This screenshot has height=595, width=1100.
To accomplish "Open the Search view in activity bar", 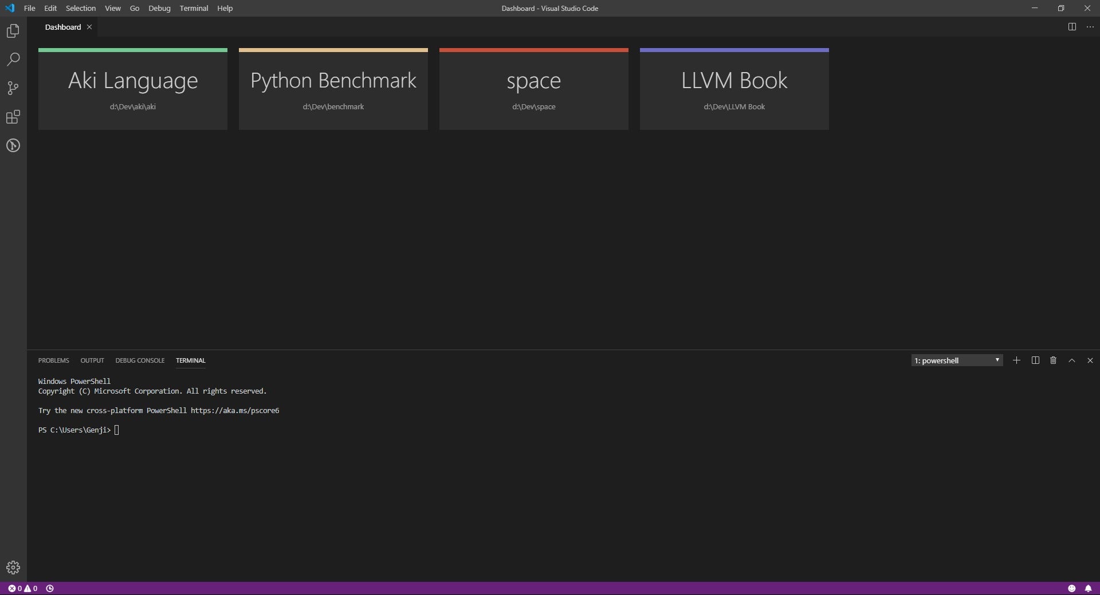I will pyautogui.click(x=13, y=59).
